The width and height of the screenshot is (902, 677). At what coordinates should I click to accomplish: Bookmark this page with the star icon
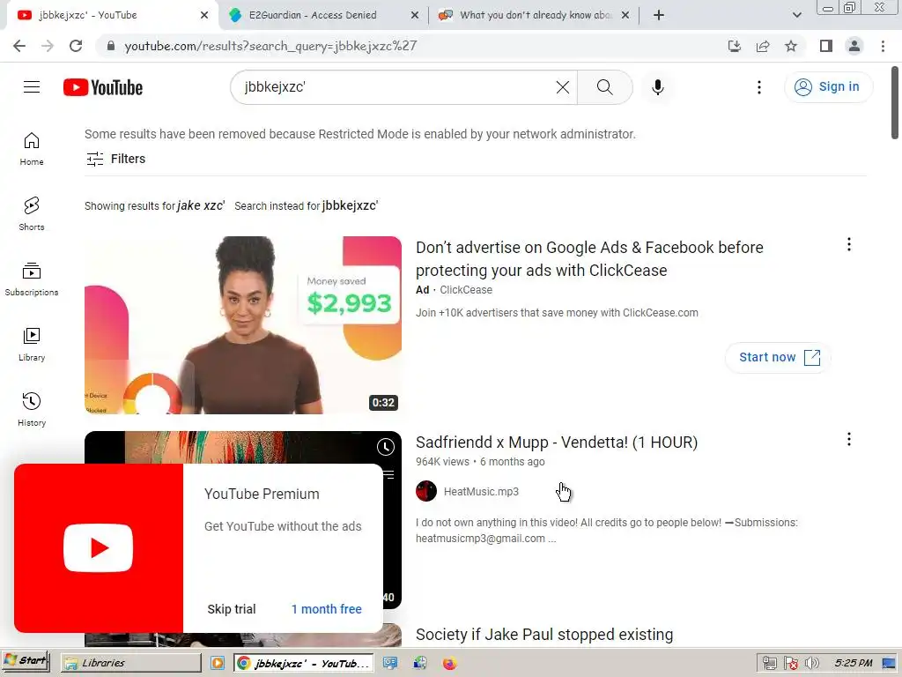click(x=791, y=46)
